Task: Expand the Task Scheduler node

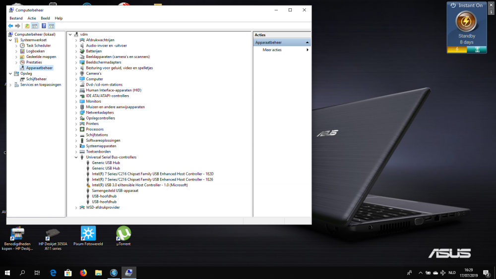Action: 16,46
